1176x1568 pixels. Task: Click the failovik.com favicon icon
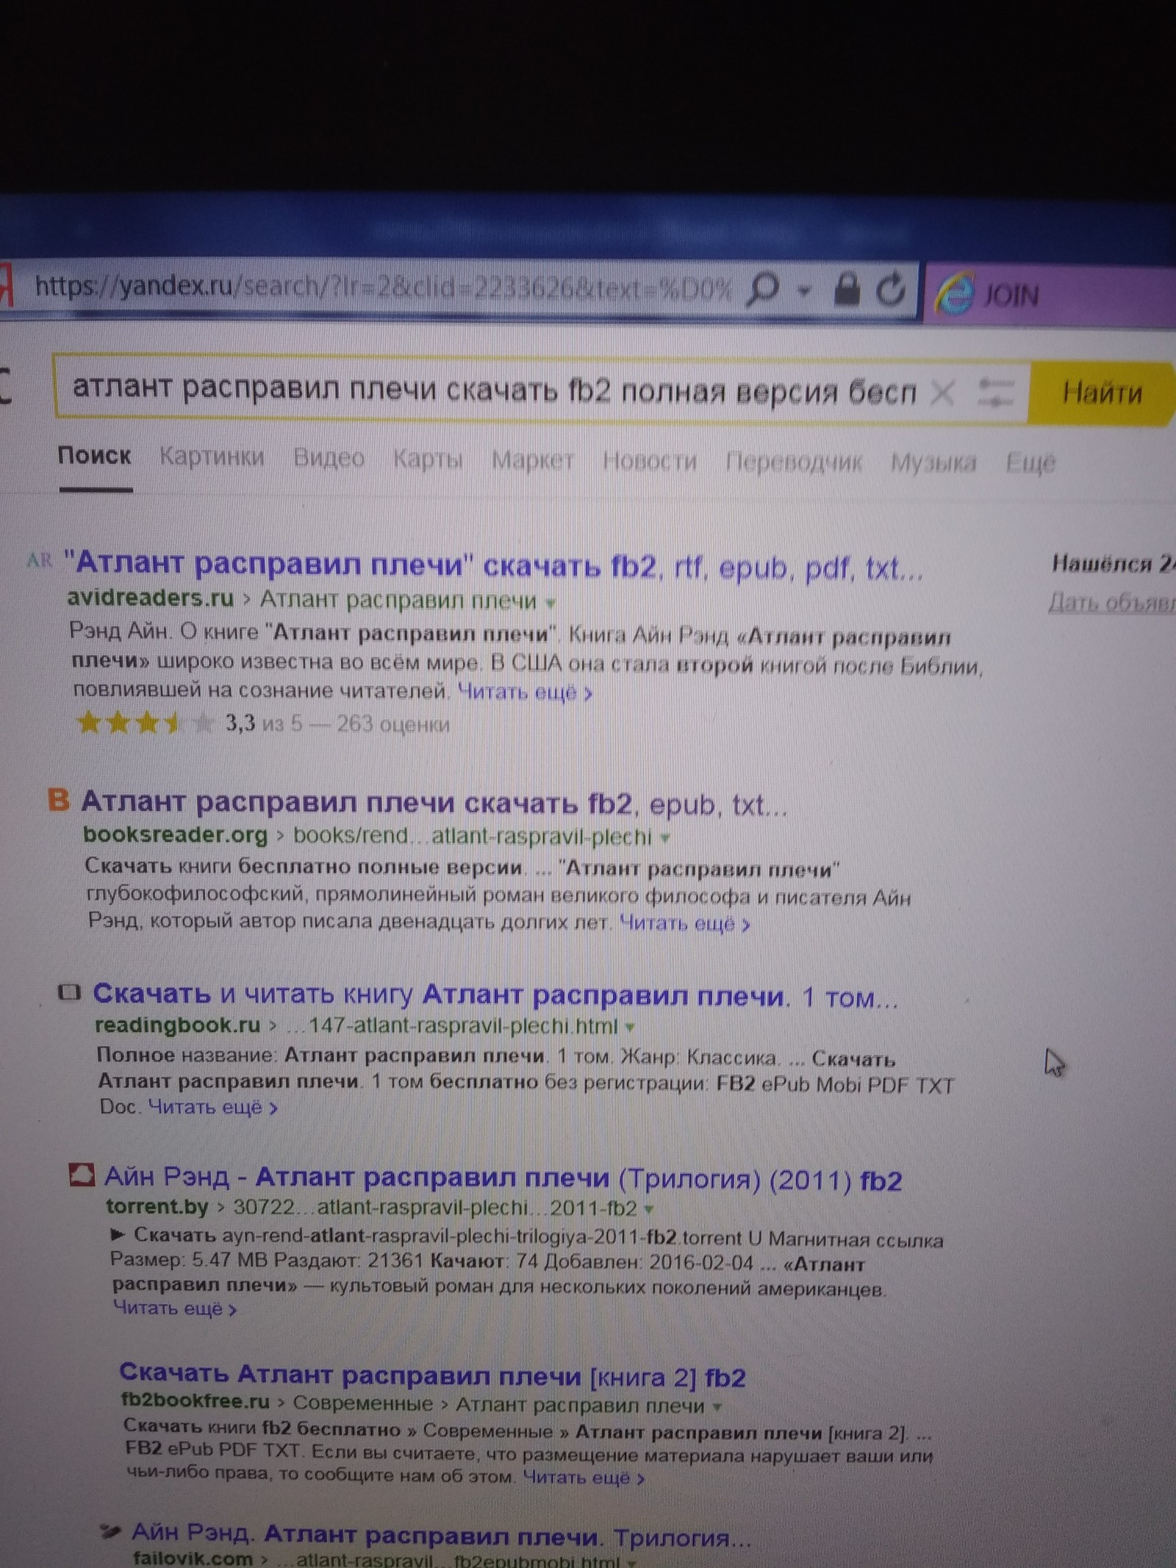(110, 1532)
